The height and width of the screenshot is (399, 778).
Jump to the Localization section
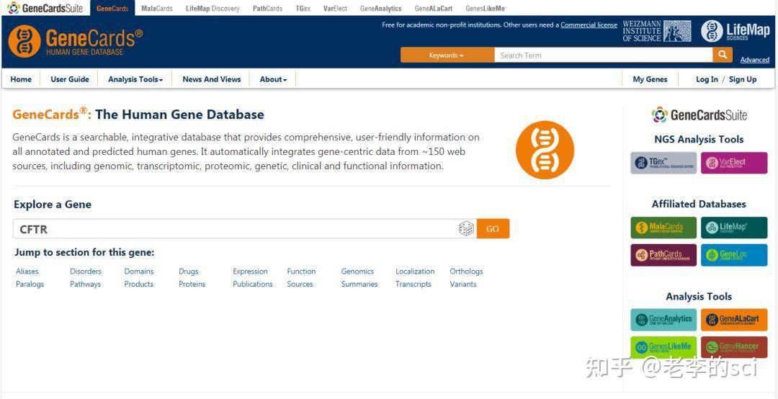click(x=415, y=271)
